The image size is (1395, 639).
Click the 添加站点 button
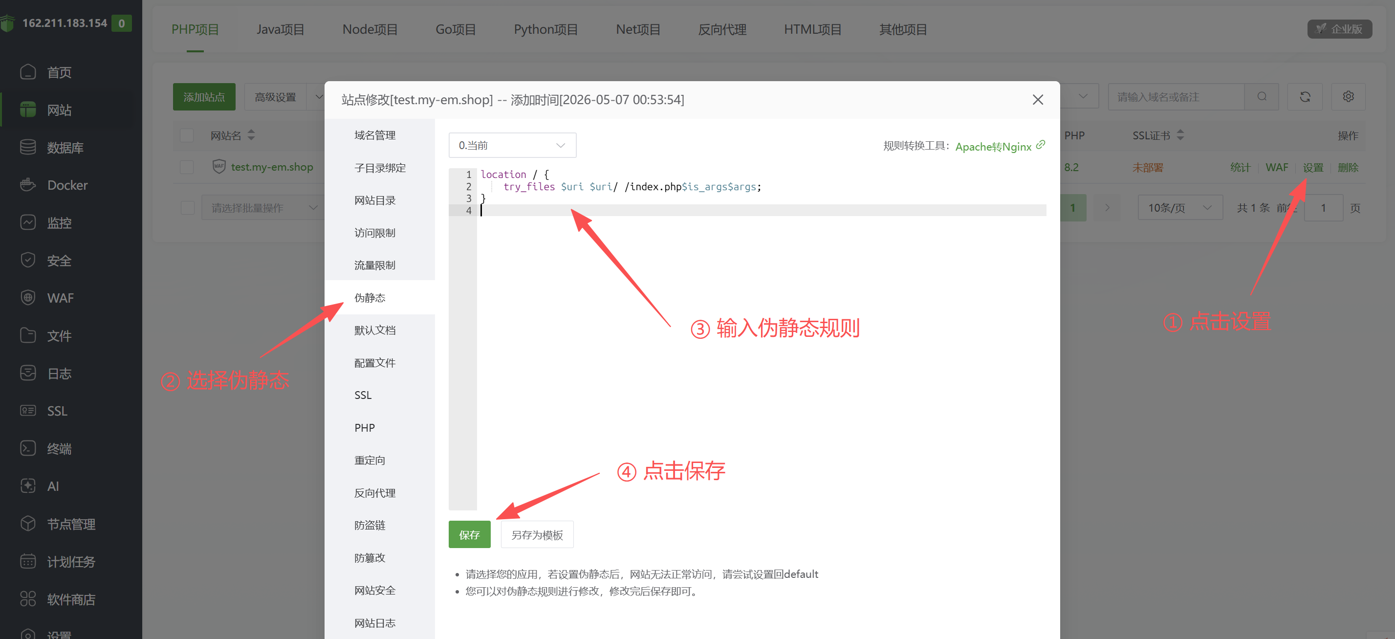204,97
